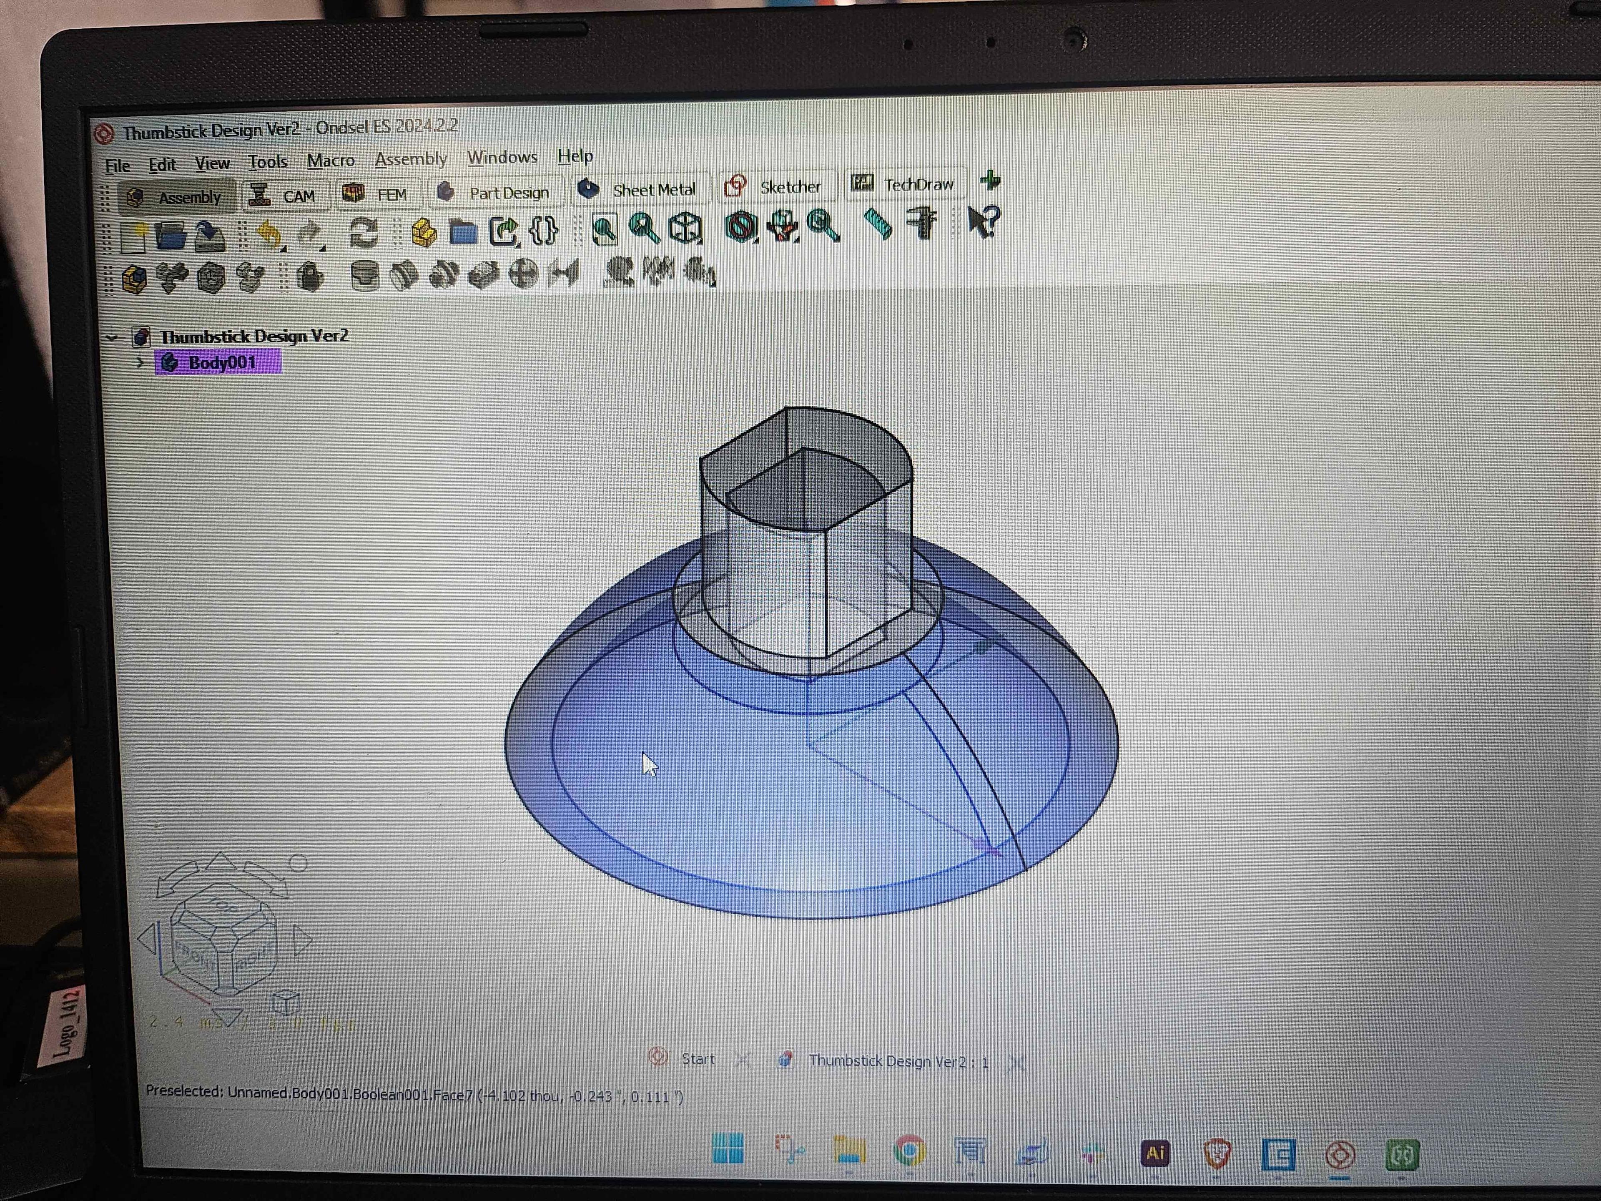1601x1201 pixels.
Task: Close the Thumbstick Design Ver2 : 1 tab
Action: coord(1017,1063)
